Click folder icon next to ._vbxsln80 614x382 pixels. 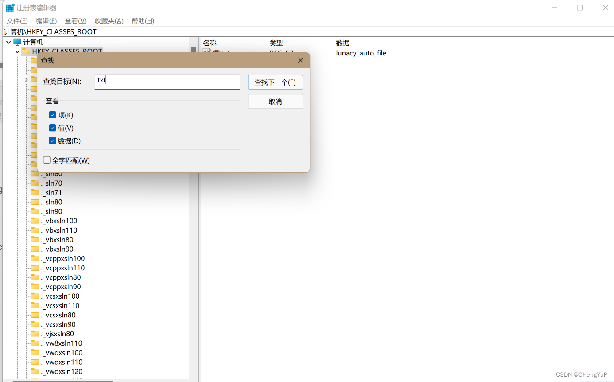pyautogui.click(x=35, y=239)
